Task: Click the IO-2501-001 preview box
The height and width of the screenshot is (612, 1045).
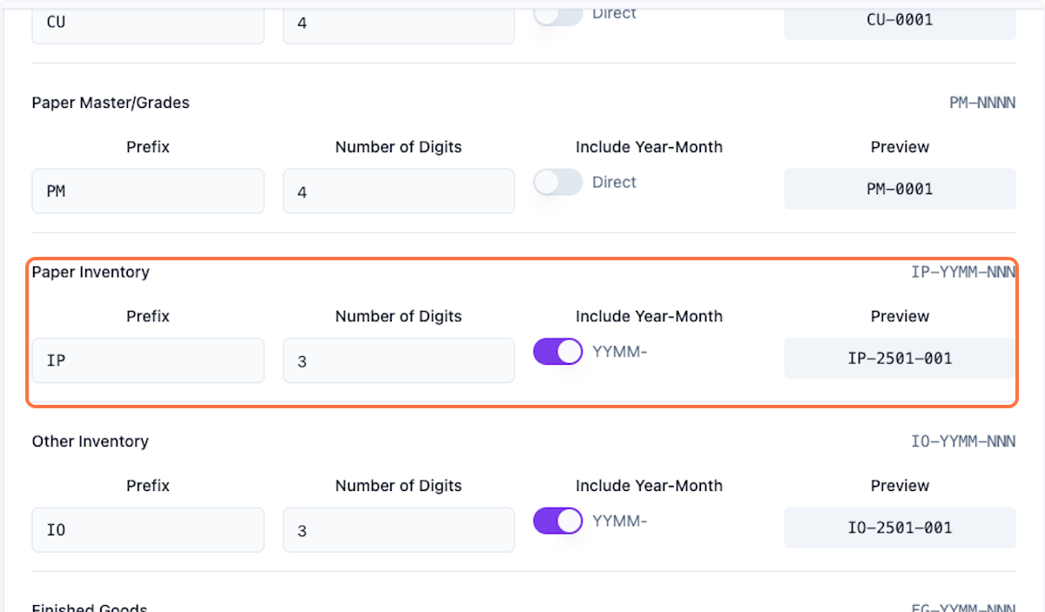Action: click(x=900, y=528)
